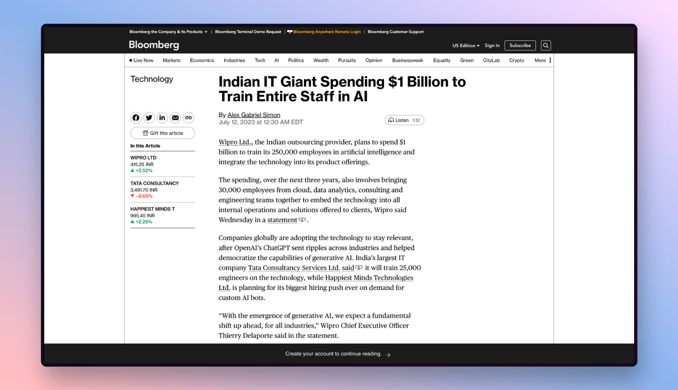Open Bloomberg Terminal Demo Request link
The width and height of the screenshot is (678, 390).
[248, 32]
